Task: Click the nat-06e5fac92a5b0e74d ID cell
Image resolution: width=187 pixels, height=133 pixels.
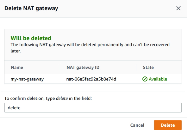Action: tap(91, 79)
